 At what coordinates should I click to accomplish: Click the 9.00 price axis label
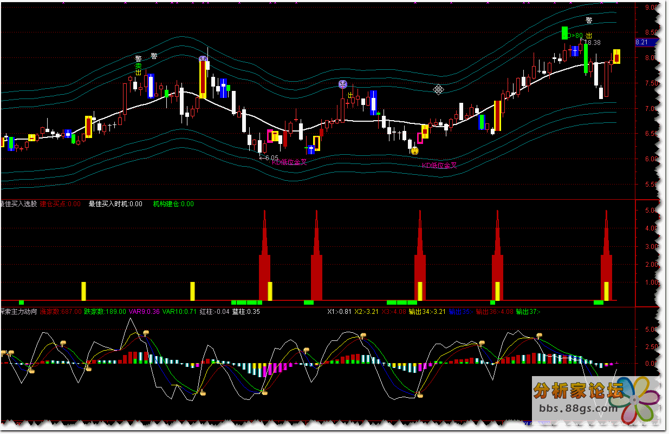[x=650, y=7]
